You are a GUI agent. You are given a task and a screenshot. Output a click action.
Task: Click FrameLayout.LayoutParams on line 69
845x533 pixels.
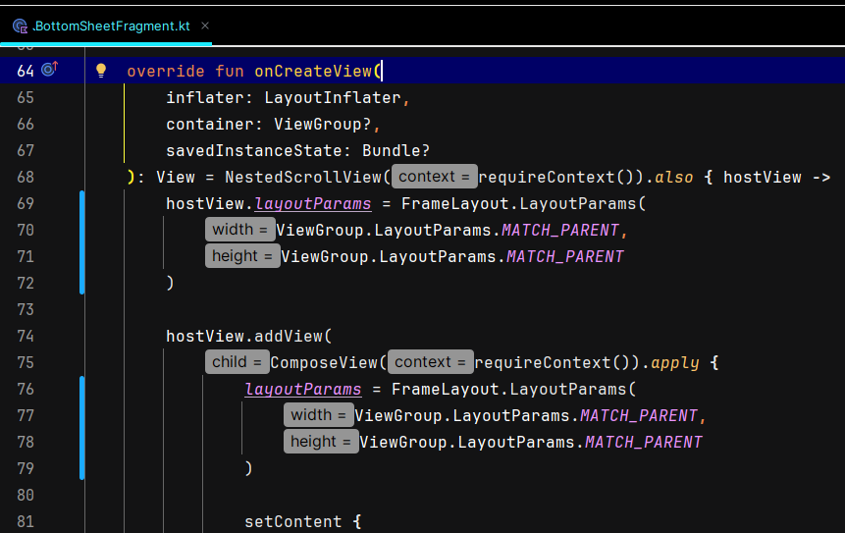519,204
